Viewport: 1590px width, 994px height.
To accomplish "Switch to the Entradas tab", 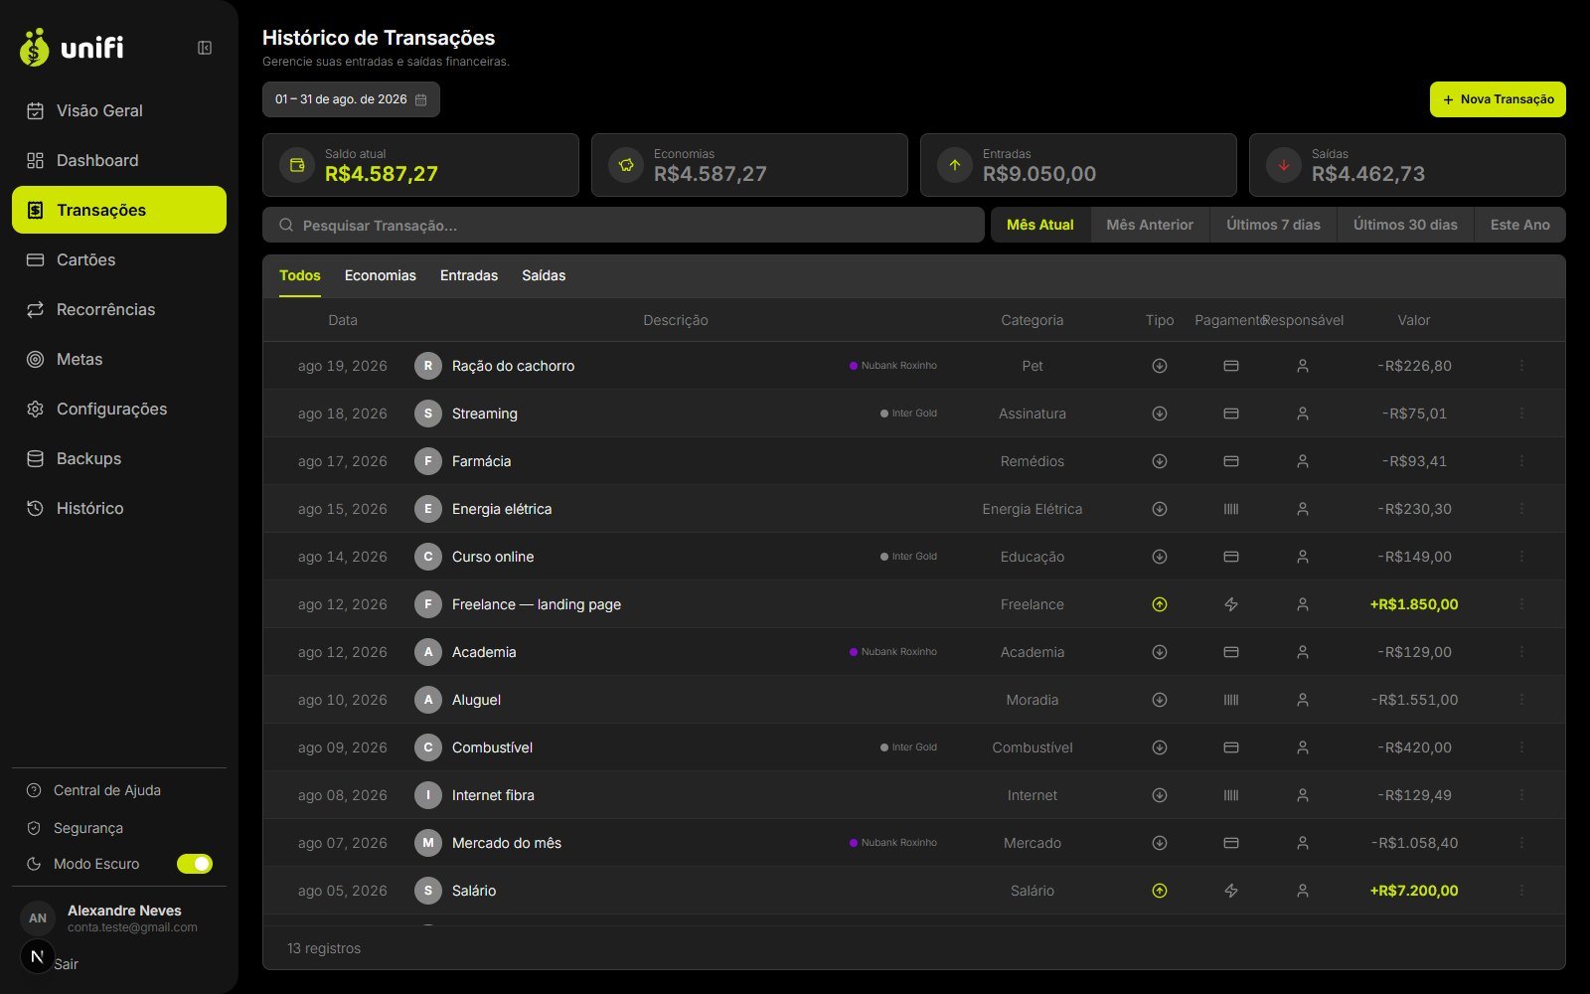I will [x=469, y=275].
